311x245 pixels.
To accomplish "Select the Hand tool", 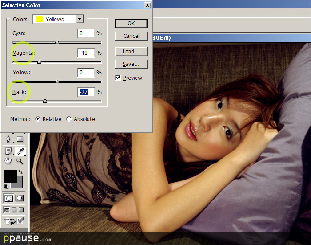I will tap(8, 161).
